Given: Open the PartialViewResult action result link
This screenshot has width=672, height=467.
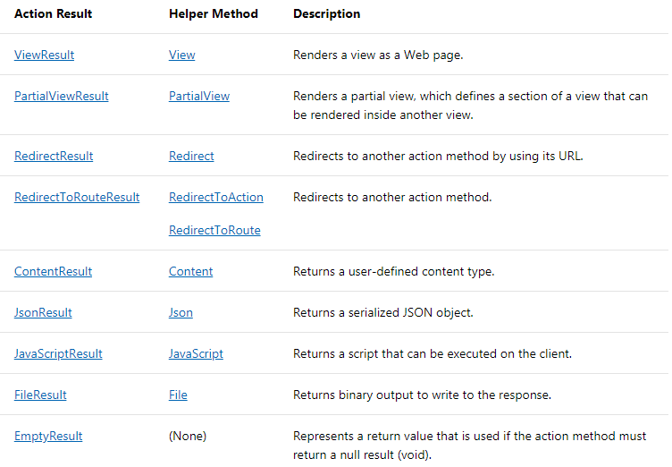Looking at the screenshot, I should 61,96.
